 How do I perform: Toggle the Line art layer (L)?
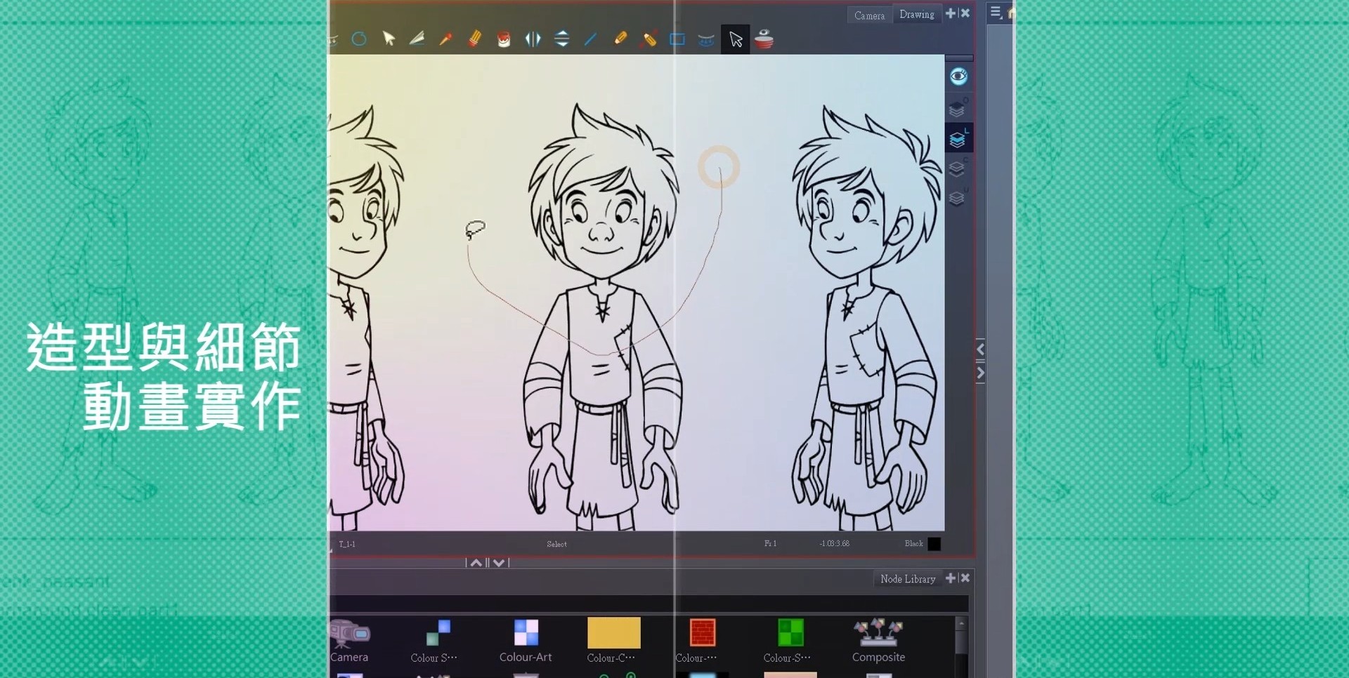(958, 140)
